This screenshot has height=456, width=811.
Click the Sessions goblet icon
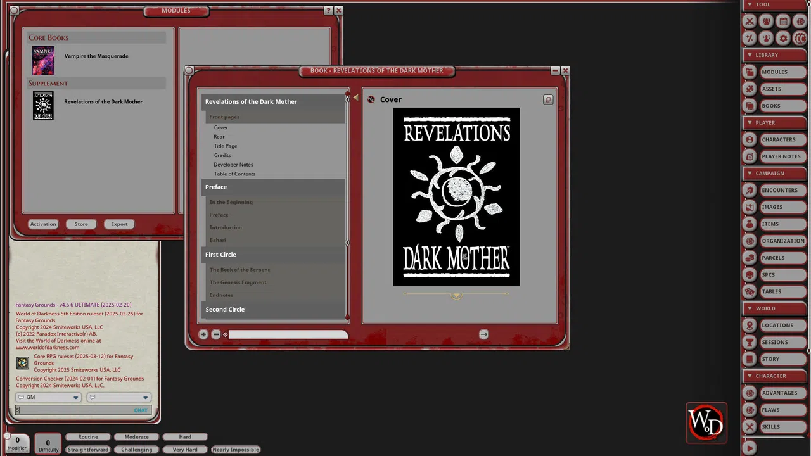750,343
